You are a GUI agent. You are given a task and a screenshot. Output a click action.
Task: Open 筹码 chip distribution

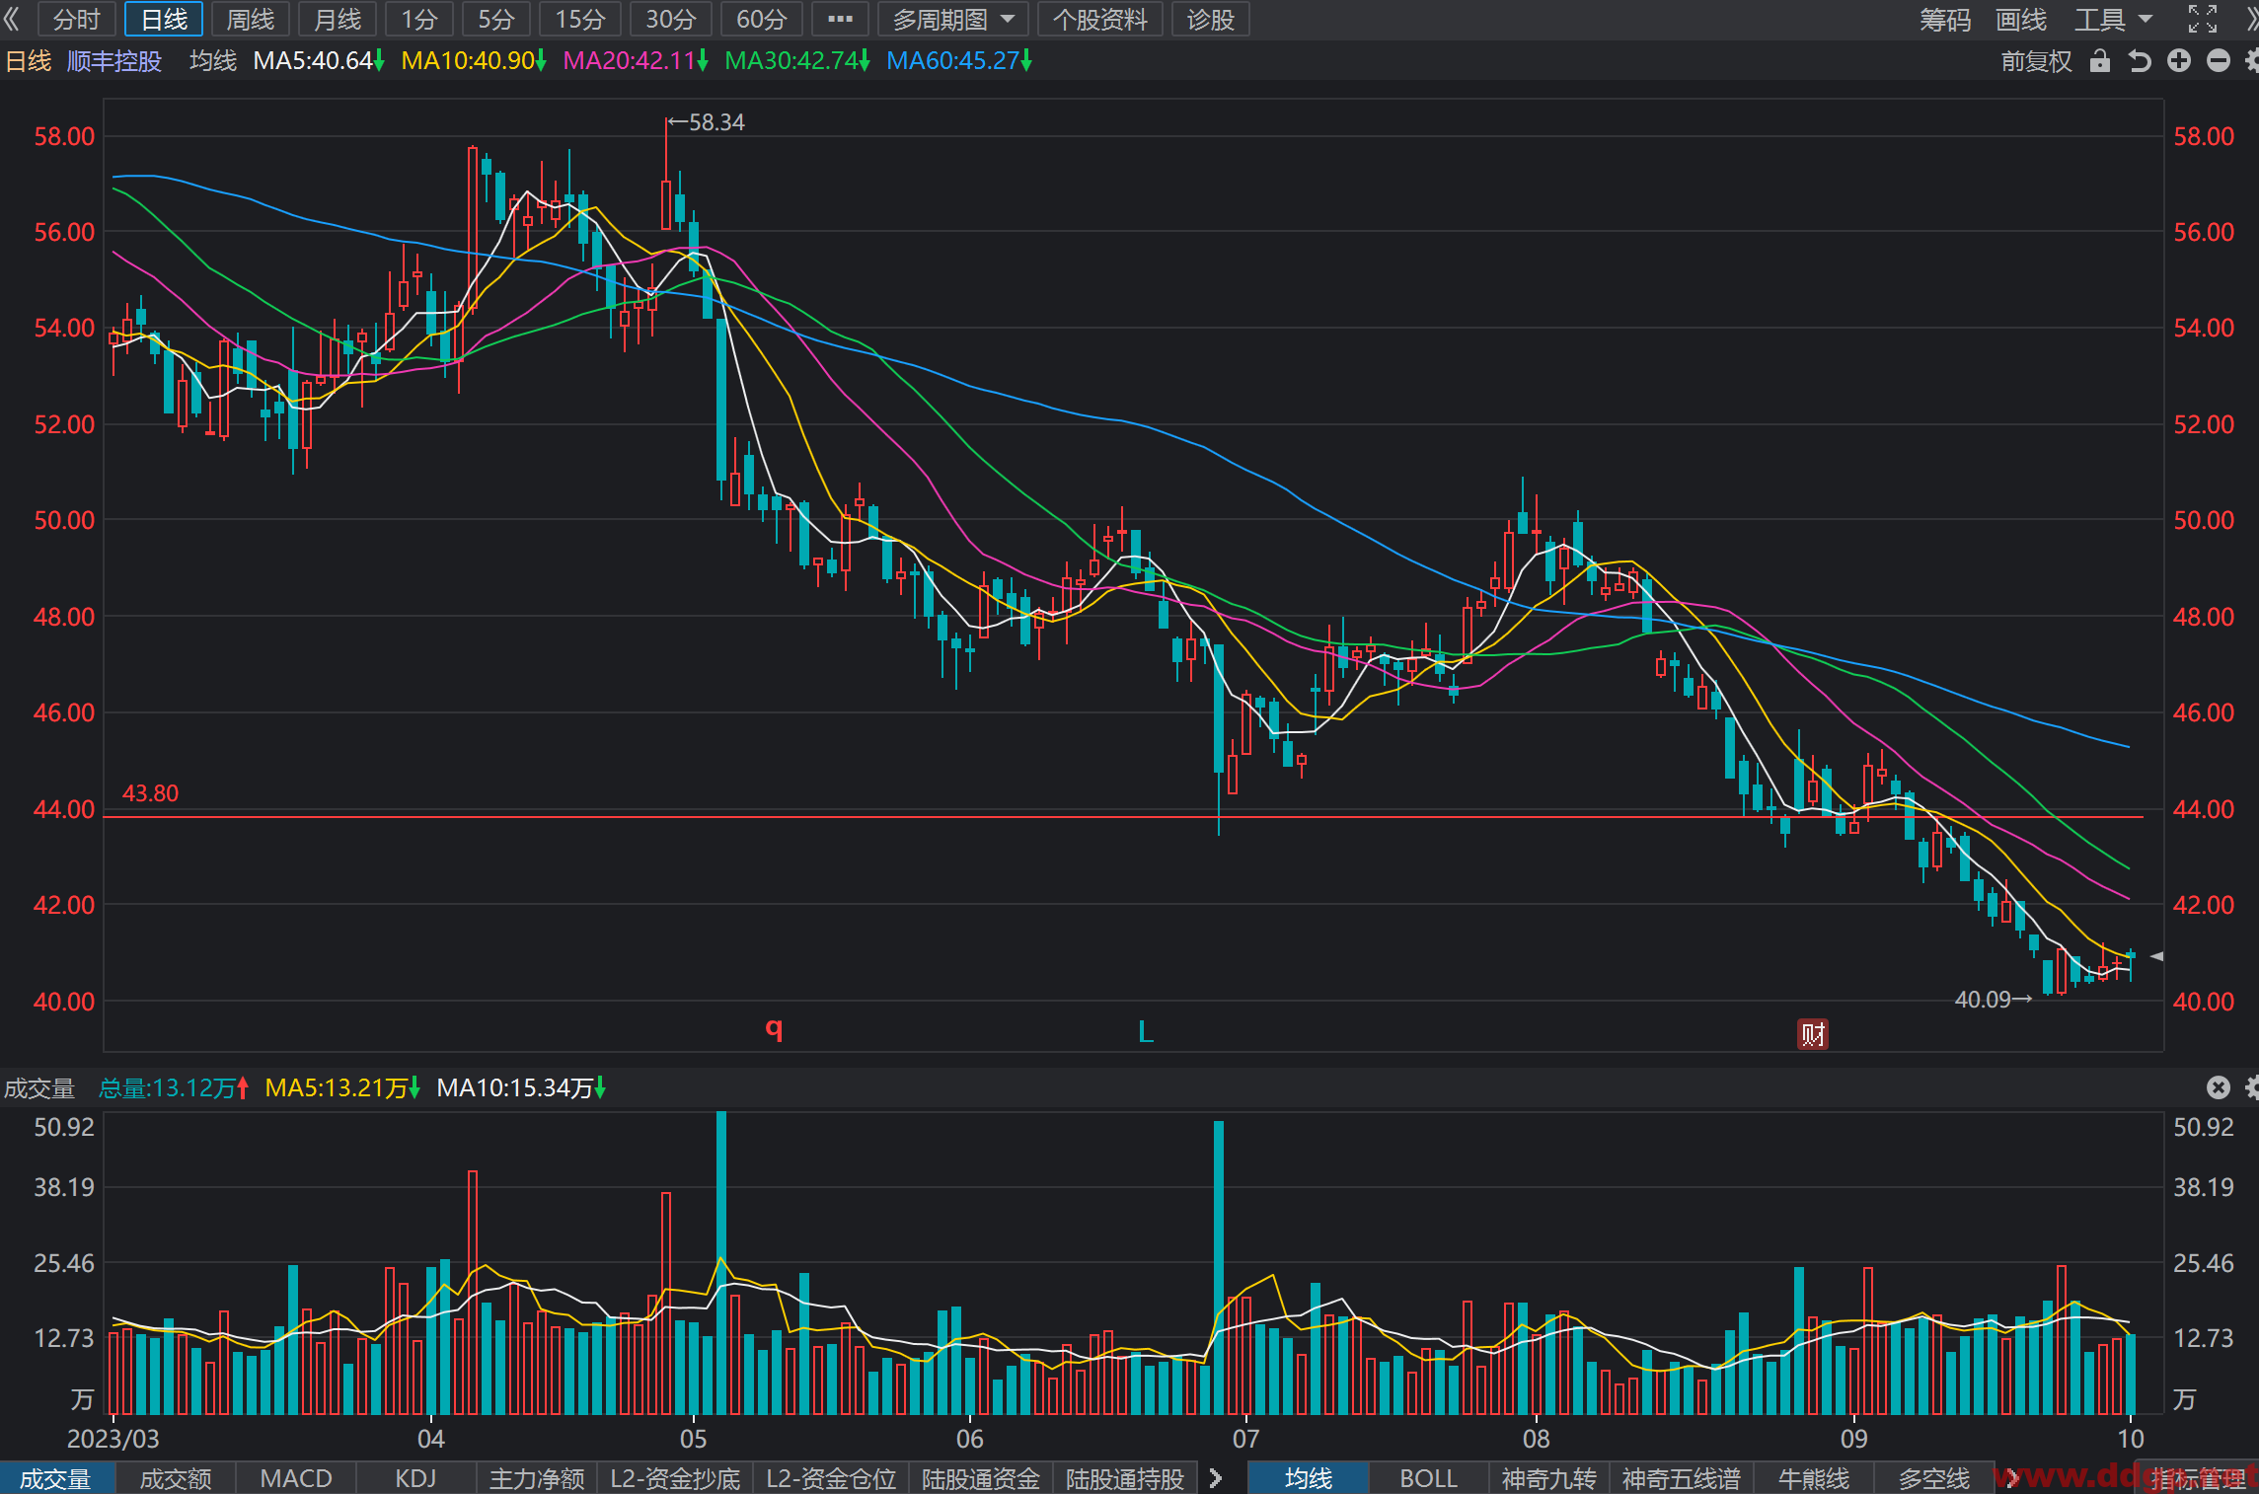1944,19
